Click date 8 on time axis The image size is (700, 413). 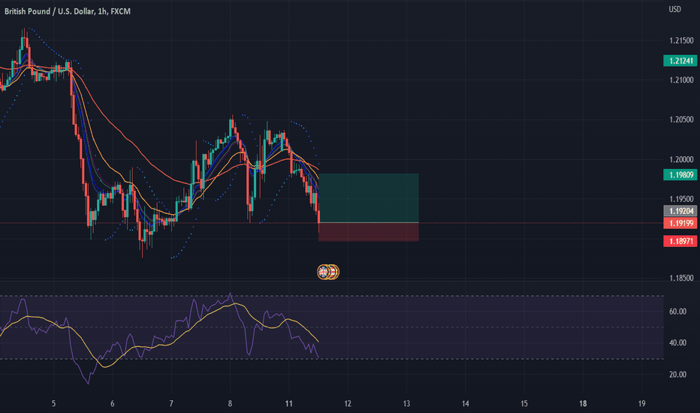230,404
